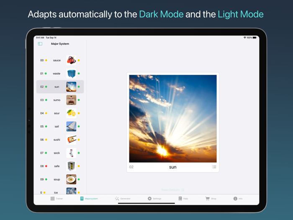Click the Wi-Fi icon in status bar

[244, 38]
